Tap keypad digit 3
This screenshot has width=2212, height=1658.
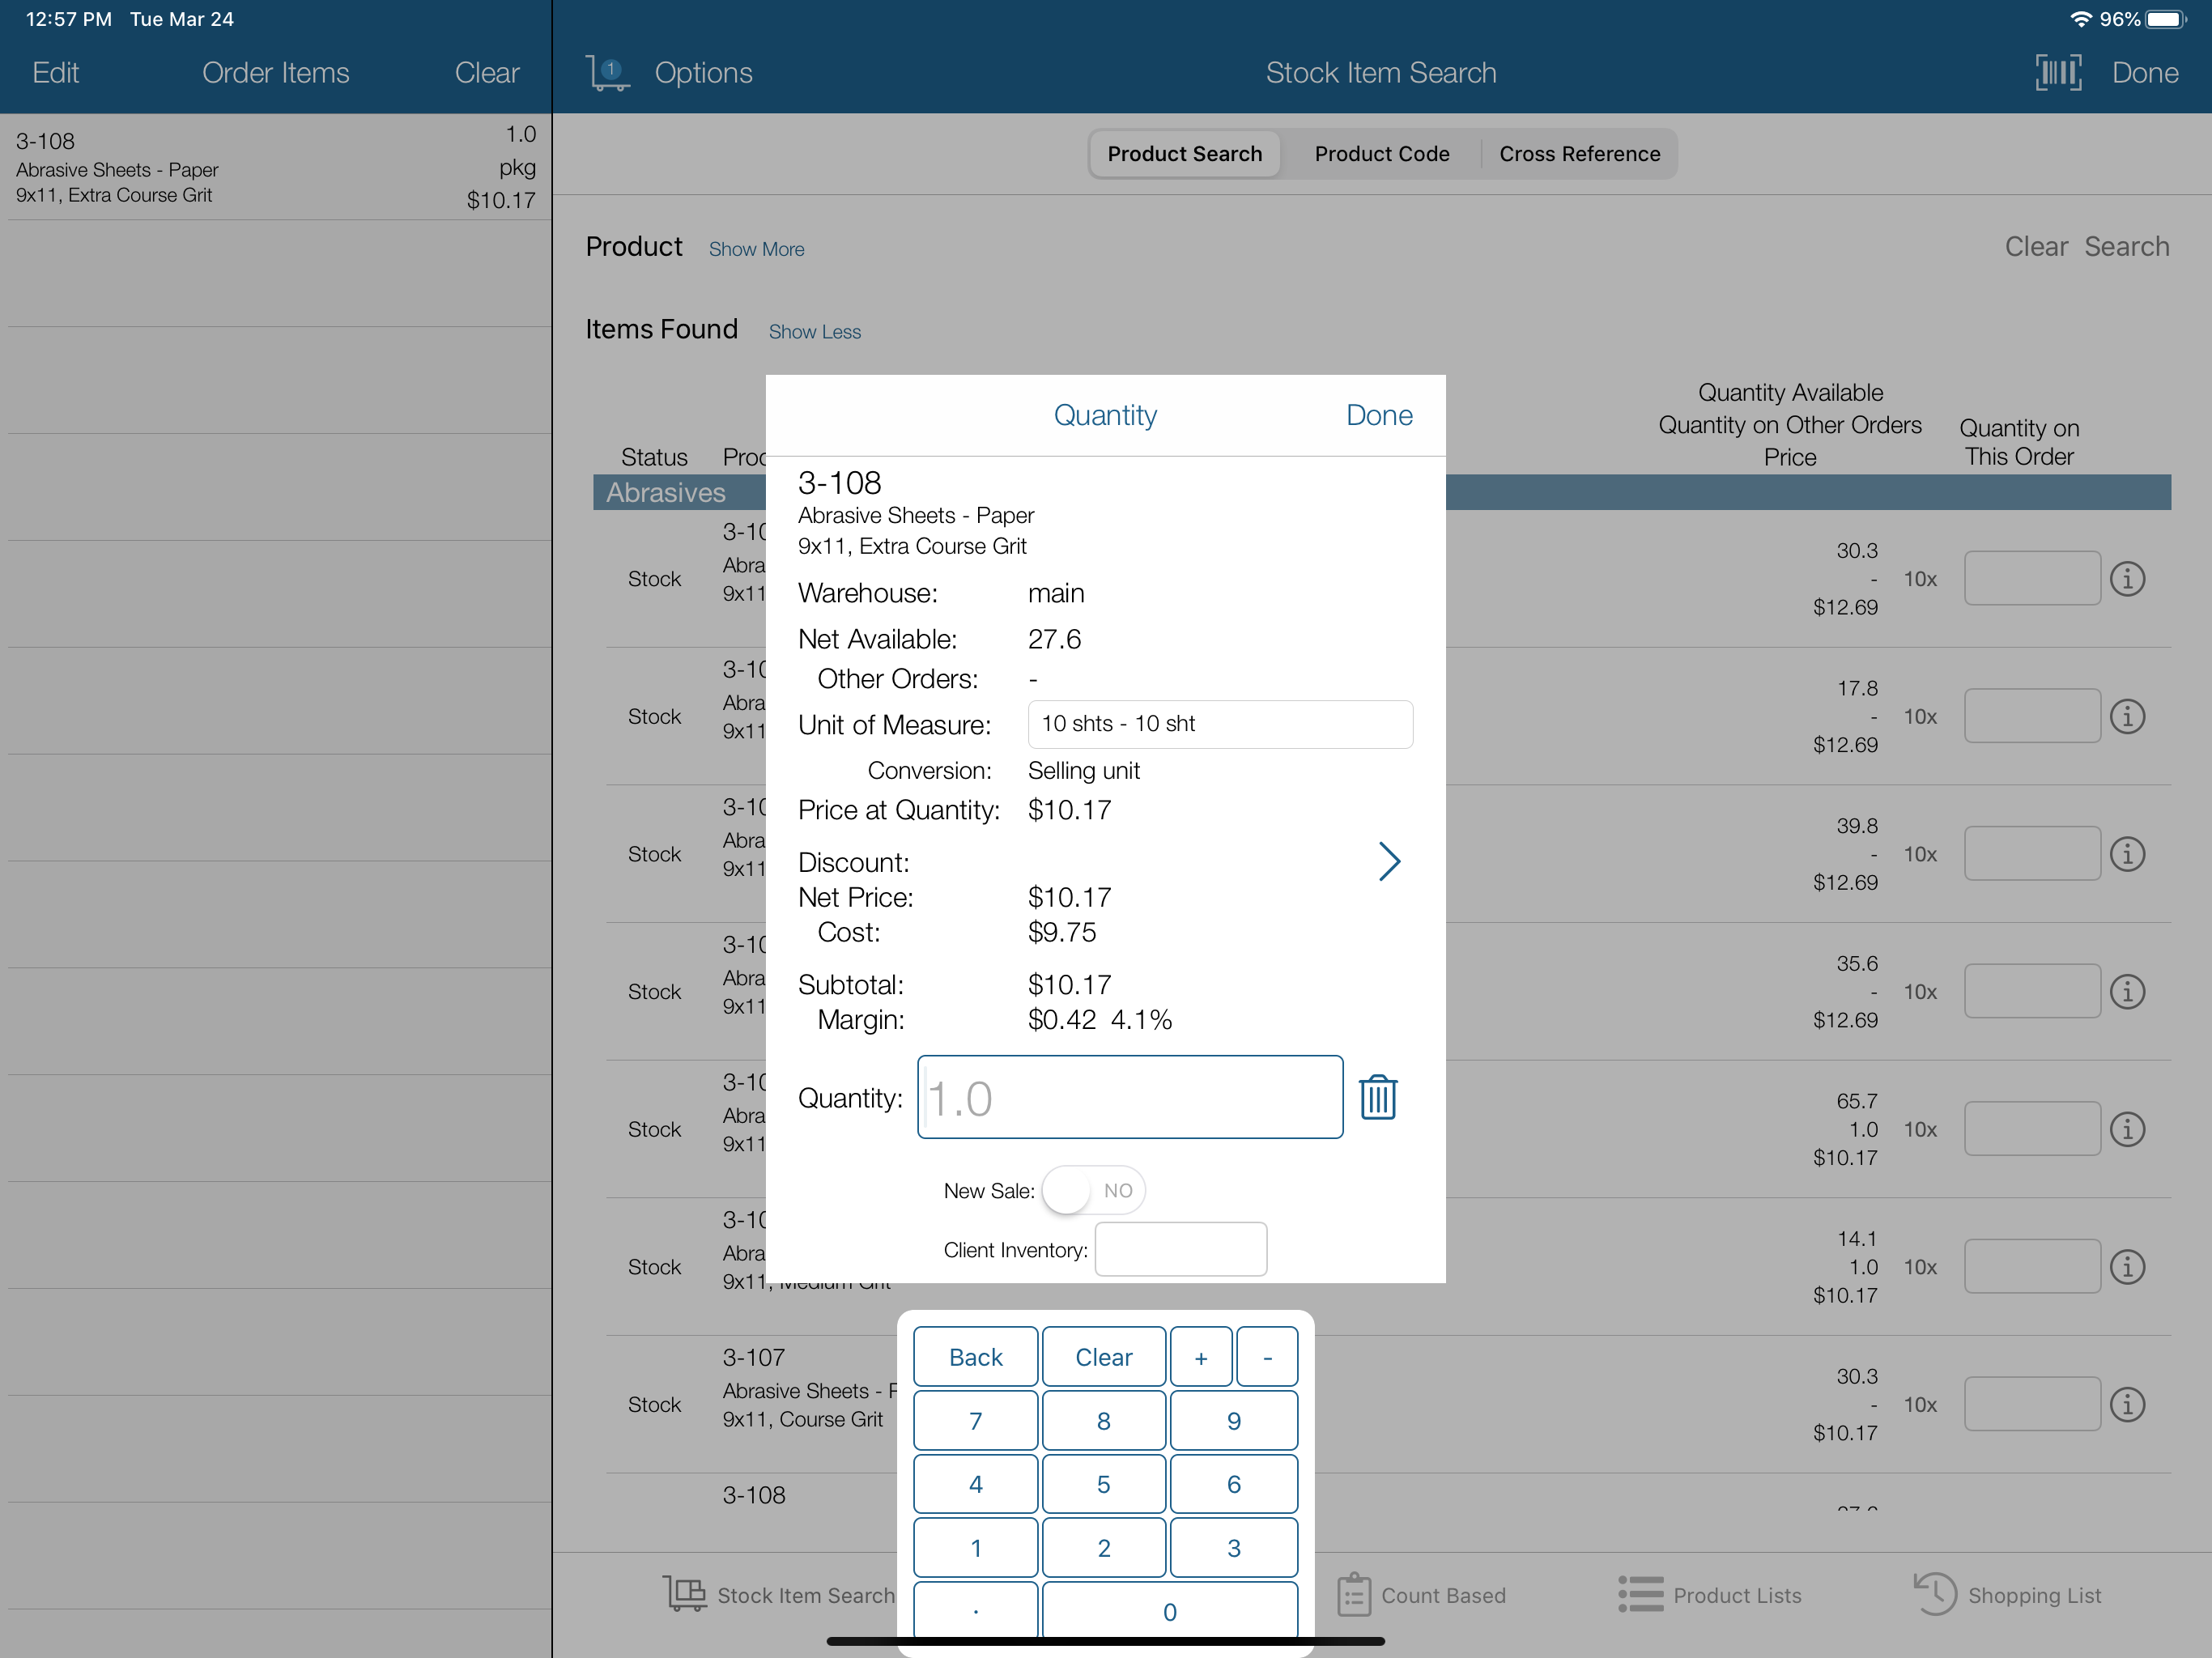[1233, 1548]
